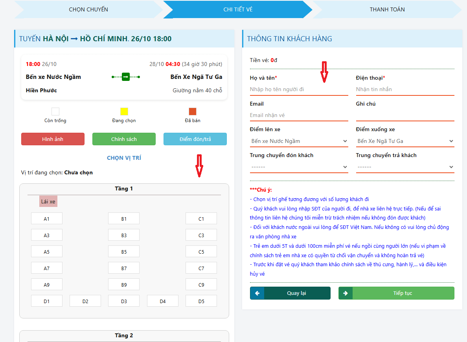Open the Điểm xuống xe dropdown
Screen dimensions: 467x342
tap(405, 141)
